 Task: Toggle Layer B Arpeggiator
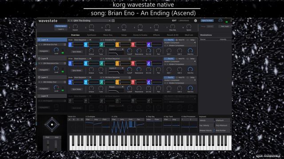click(x=44, y=70)
